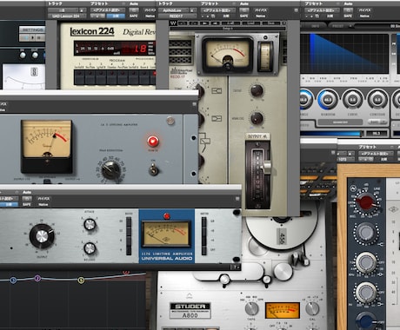
Task: Click the ? help button below 1176
Action: click(x=235, y=267)
